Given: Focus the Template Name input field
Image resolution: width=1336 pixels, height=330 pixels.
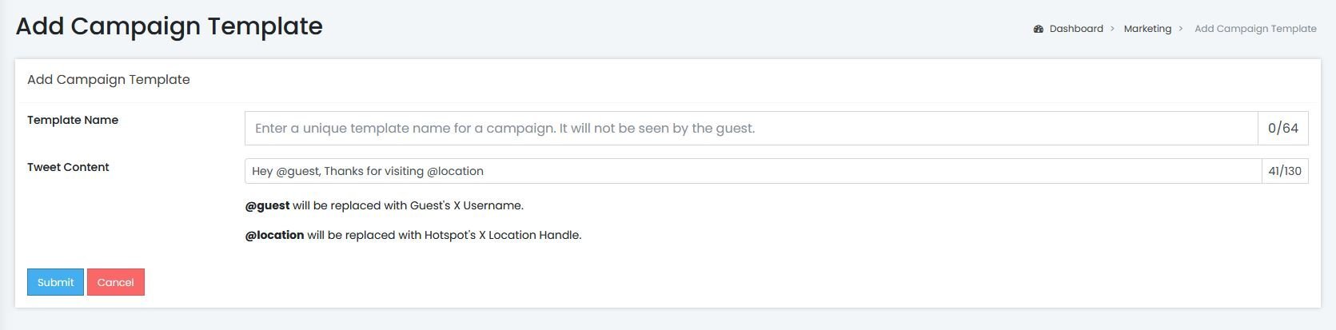Looking at the screenshot, I should point(752,128).
